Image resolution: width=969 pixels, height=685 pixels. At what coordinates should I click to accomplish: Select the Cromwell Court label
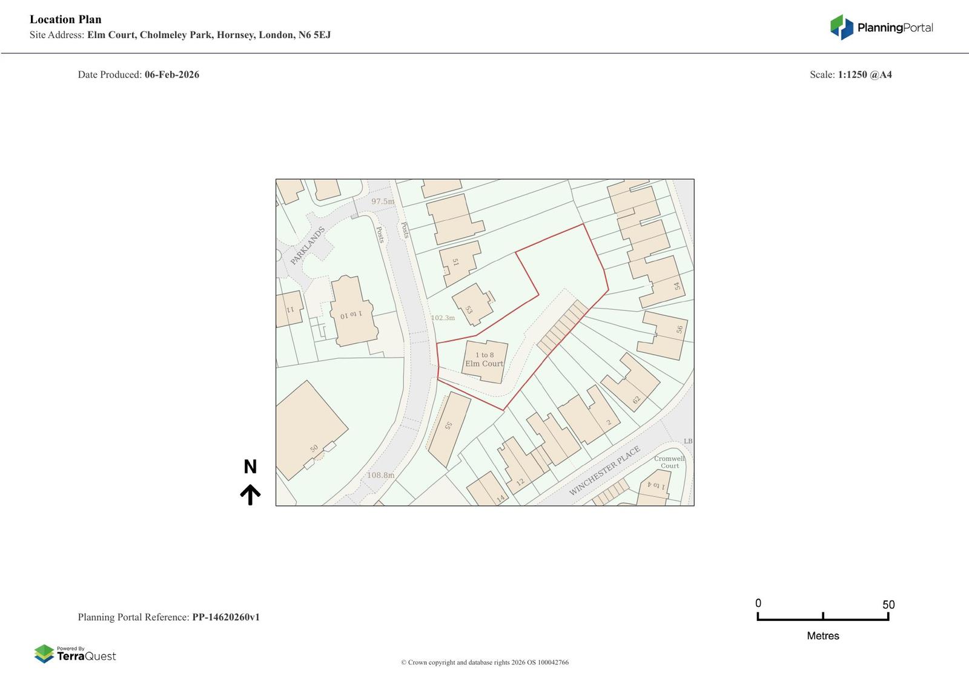(669, 462)
